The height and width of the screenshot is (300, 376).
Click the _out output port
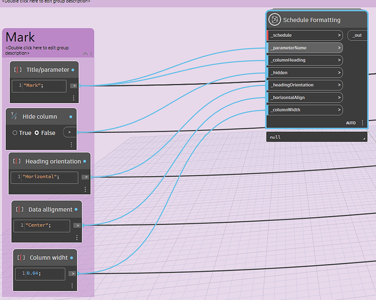pos(357,35)
